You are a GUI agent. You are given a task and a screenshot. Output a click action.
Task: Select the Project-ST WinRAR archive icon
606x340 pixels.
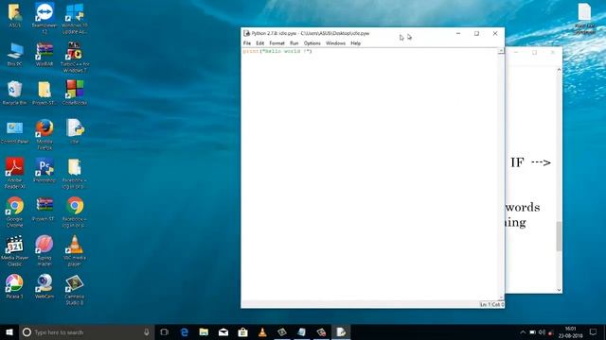pos(45,210)
